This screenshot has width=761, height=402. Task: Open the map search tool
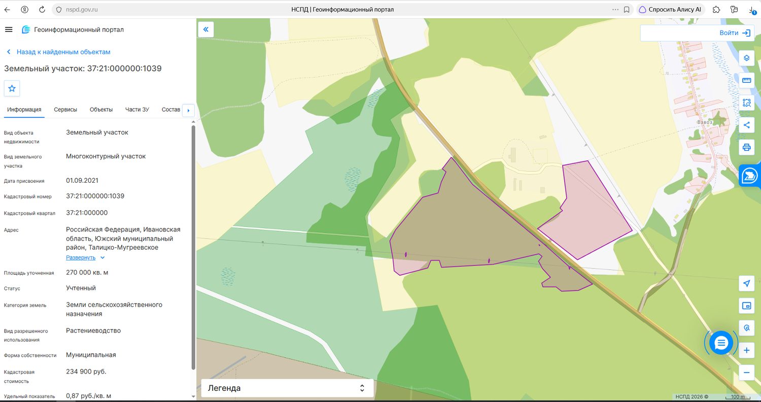click(x=746, y=328)
